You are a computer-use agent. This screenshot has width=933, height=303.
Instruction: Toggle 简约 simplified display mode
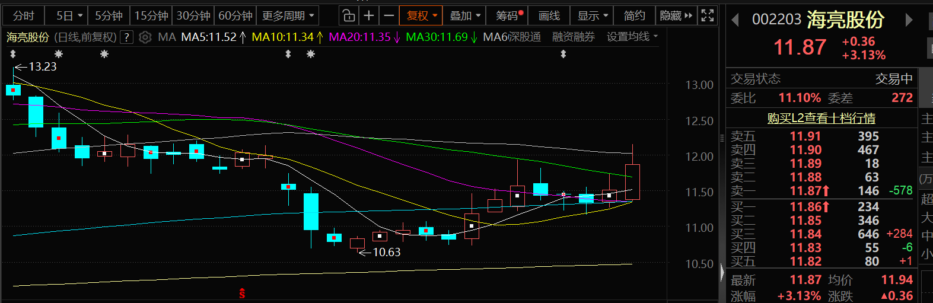pos(634,15)
